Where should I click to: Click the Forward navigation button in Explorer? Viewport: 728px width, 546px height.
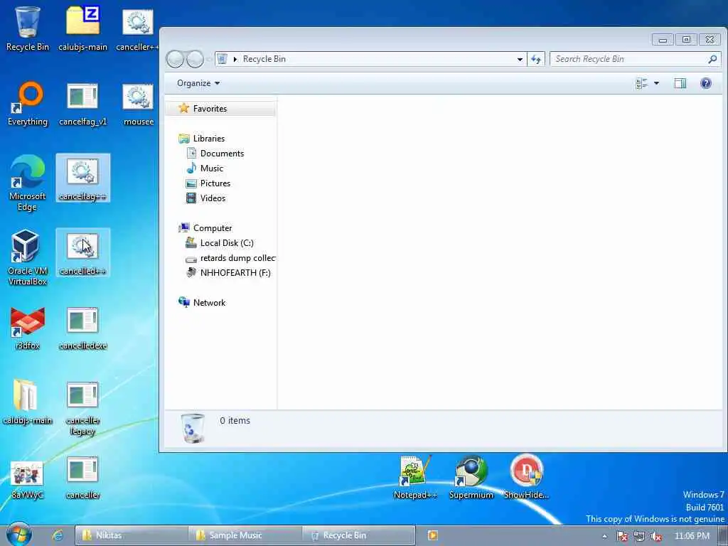coord(195,59)
